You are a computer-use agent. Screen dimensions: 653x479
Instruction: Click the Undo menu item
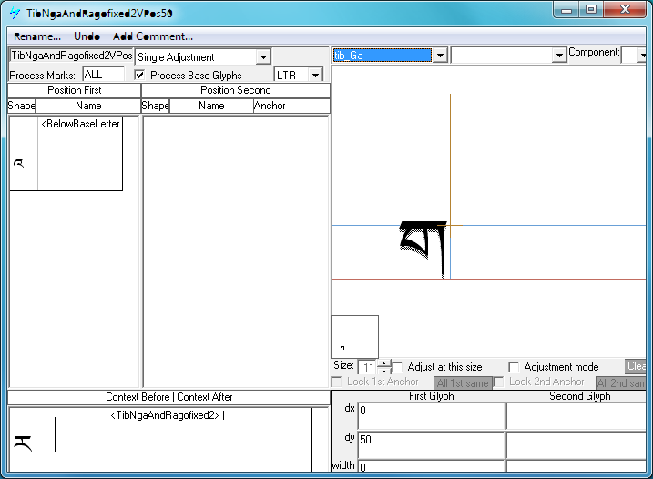pyautogui.click(x=87, y=36)
